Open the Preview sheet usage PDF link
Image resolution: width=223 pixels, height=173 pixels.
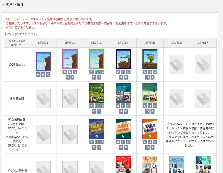pos(25,145)
